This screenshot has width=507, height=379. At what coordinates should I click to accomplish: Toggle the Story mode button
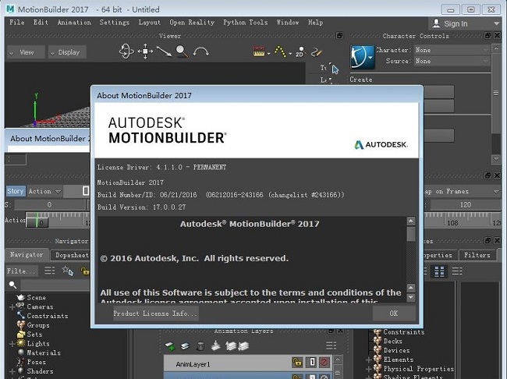16,191
